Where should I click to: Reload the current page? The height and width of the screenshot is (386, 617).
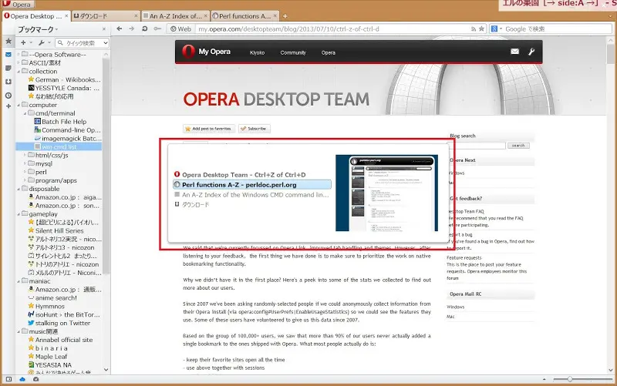click(x=144, y=29)
